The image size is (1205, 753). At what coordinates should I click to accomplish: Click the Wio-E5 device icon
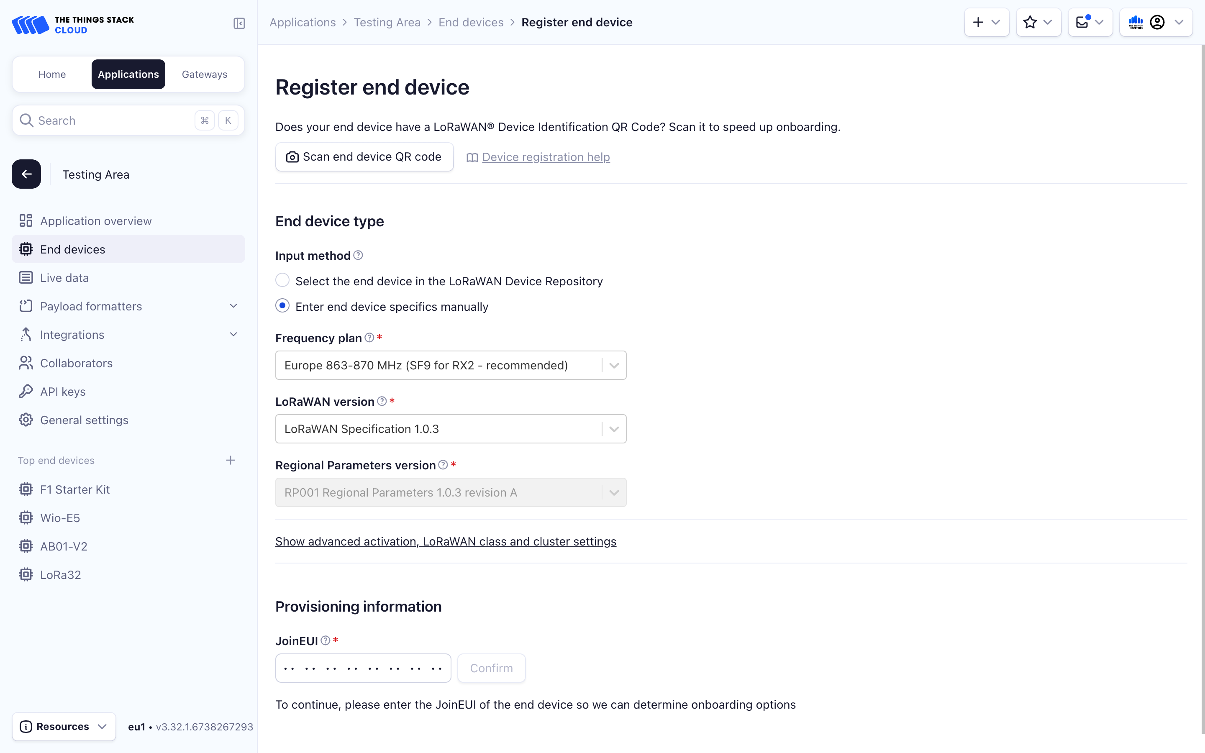click(26, 517)
